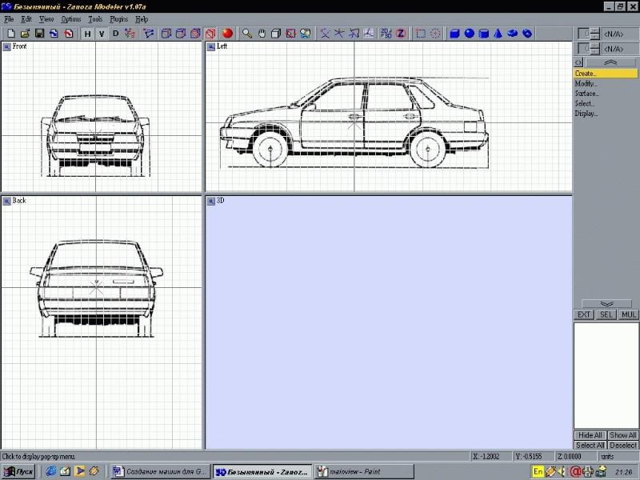Viewport: 640px width, 480px height.
Task: Click the grid with axes icon
Action: pyautogui.click(x=368, y=34)
